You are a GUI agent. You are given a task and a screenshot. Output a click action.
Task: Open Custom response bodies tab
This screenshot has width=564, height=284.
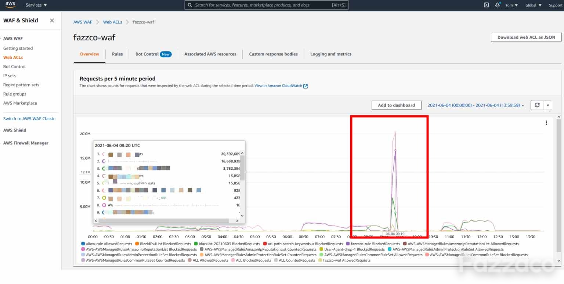[x=273, y=54]
